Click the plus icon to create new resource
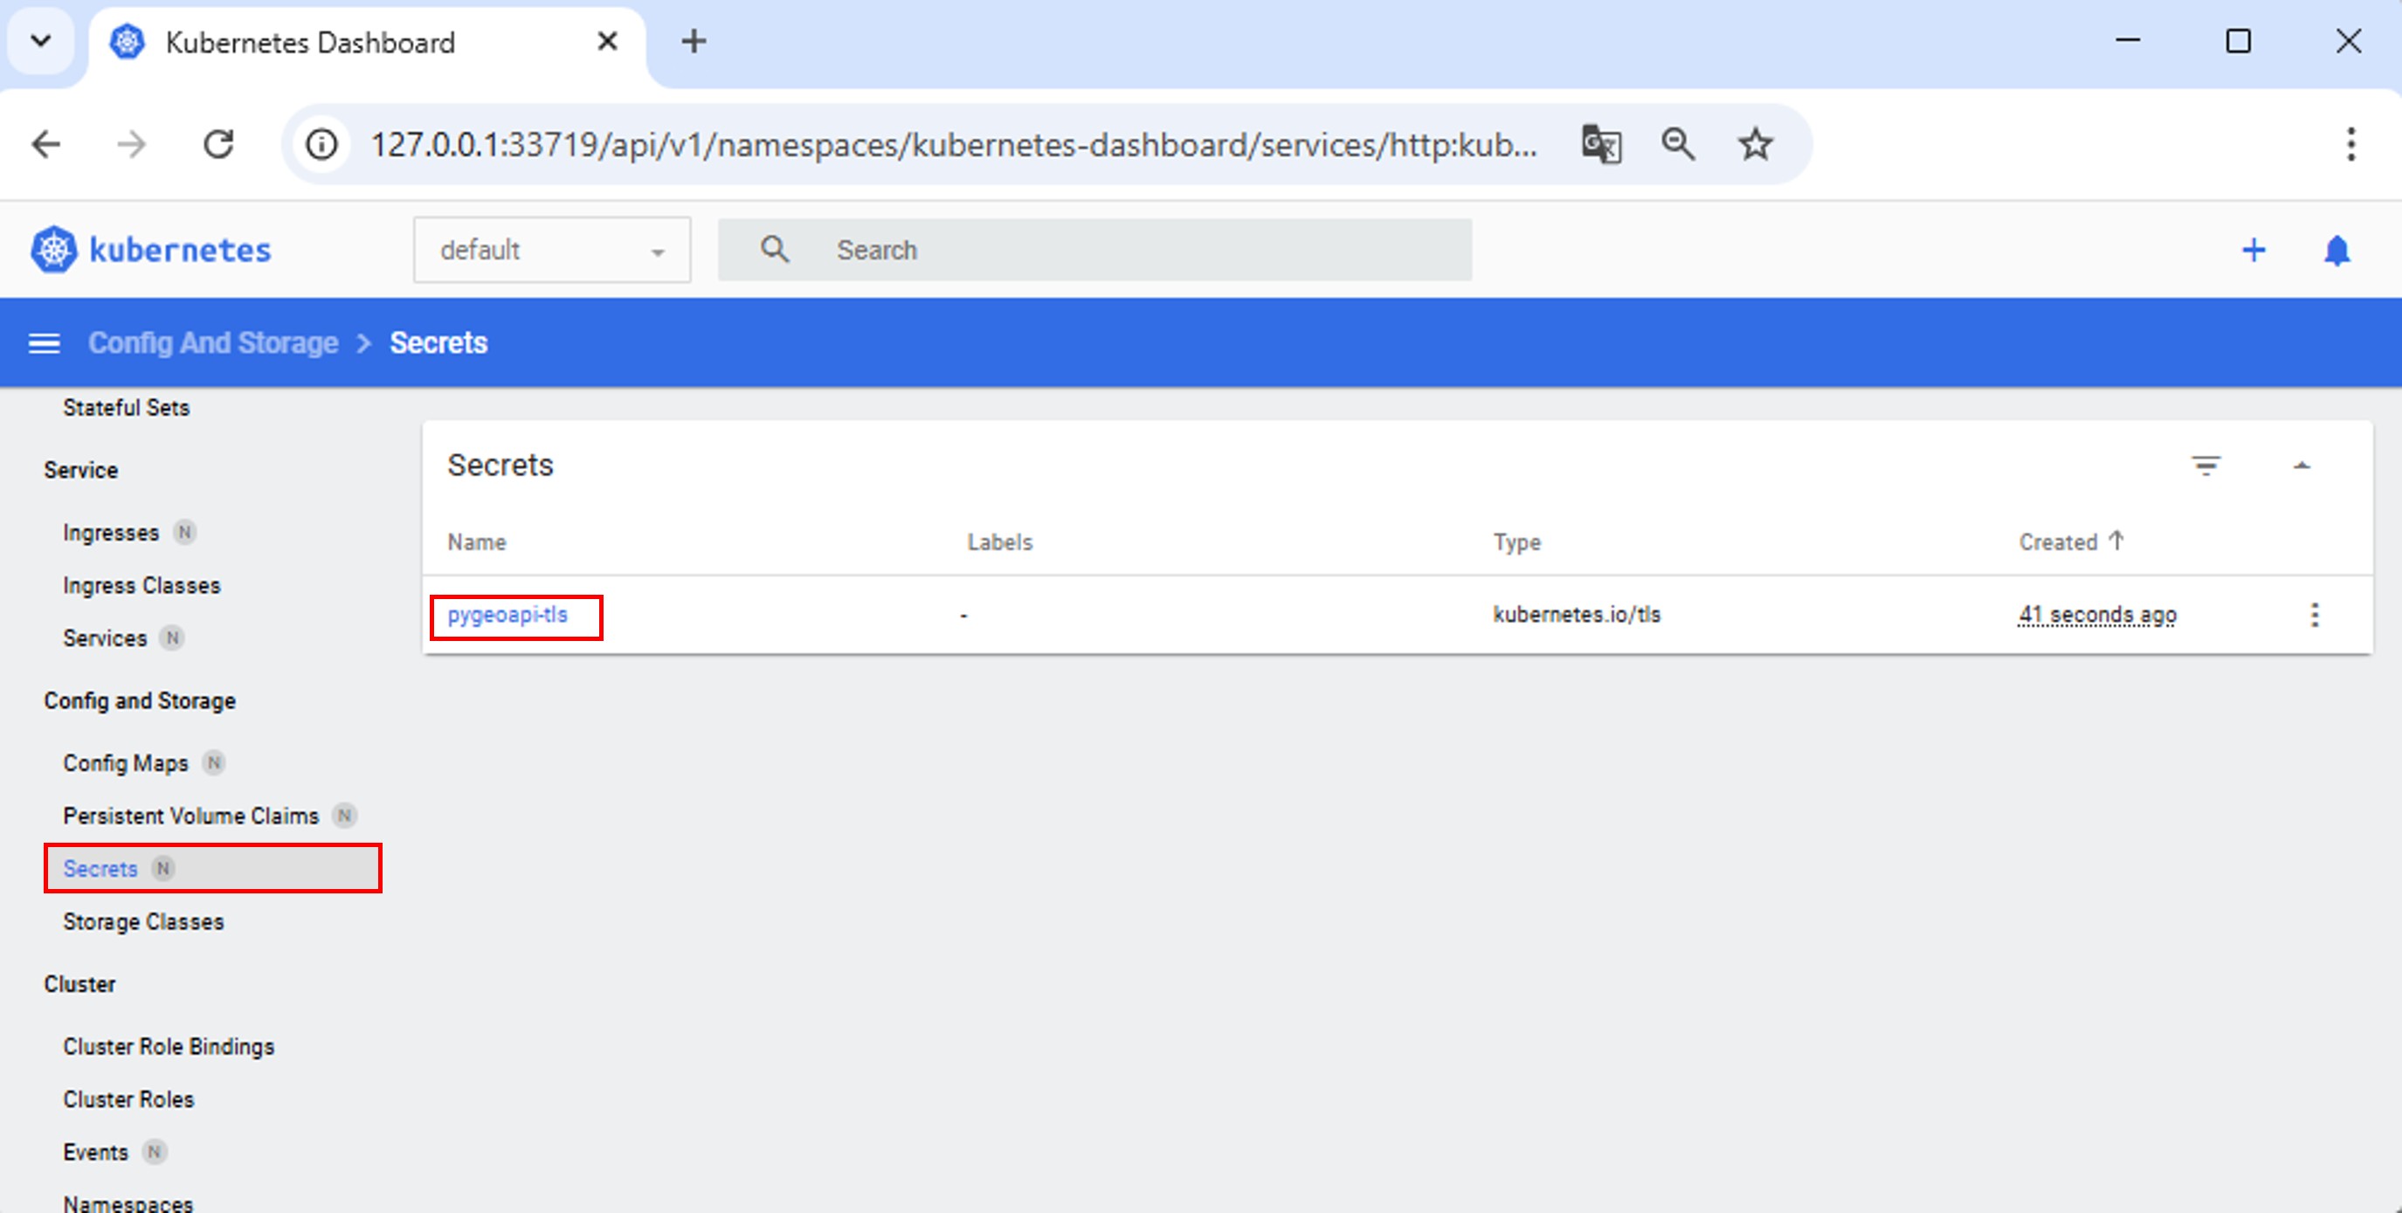Screen dimensions: 2402x1213 tap(2253, 250)
